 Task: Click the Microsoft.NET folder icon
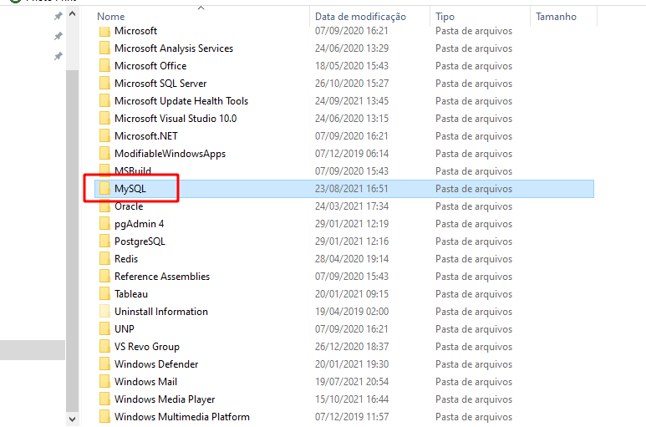point(104,136)
